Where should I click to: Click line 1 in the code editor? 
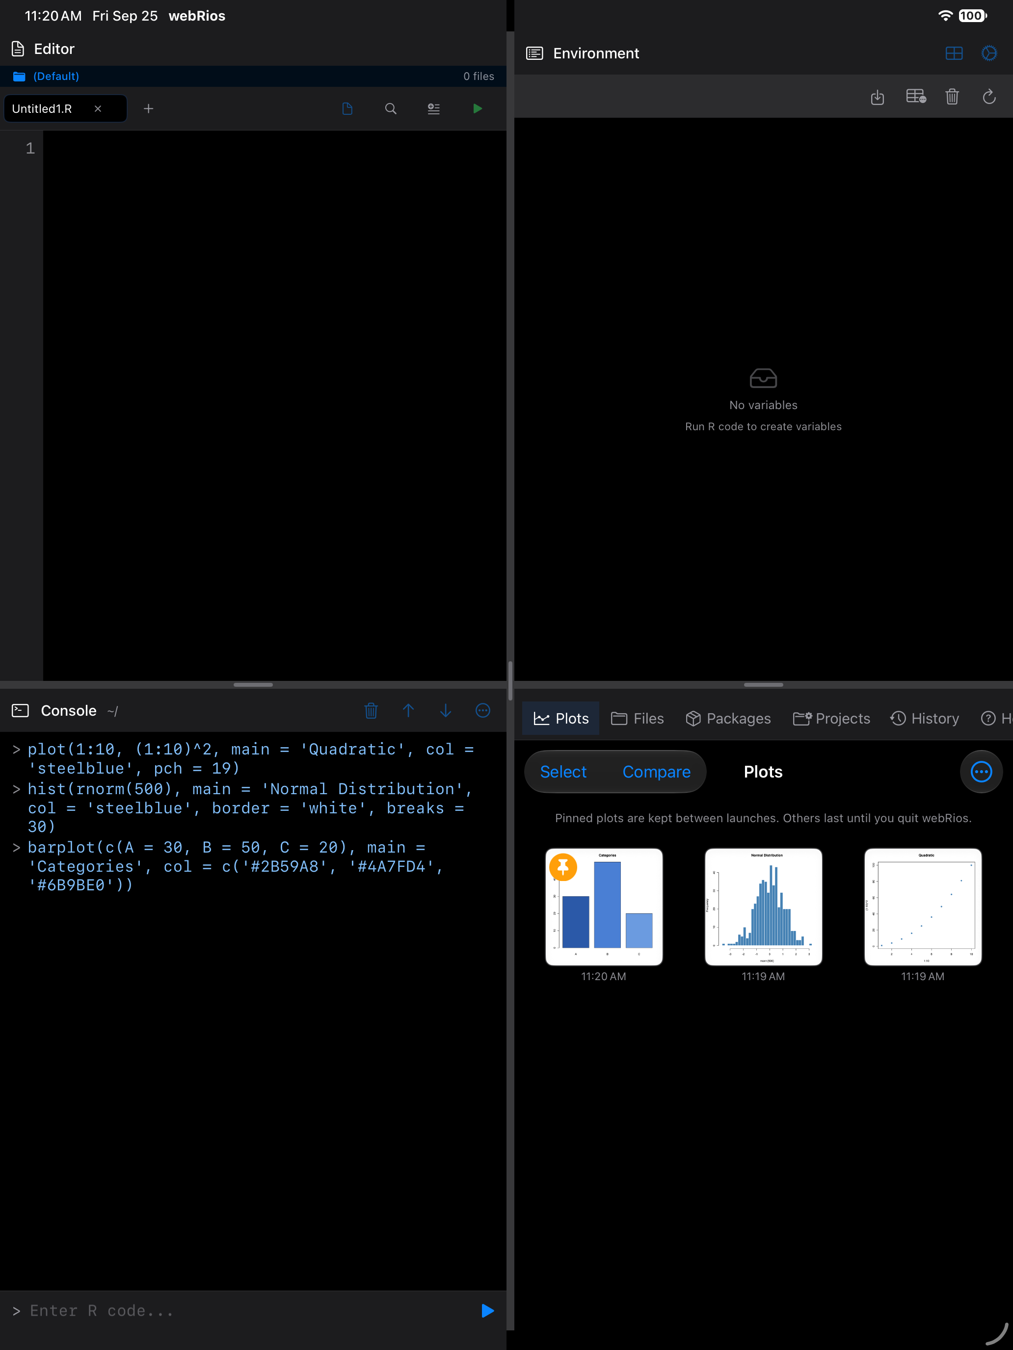(x=274, y=148)
